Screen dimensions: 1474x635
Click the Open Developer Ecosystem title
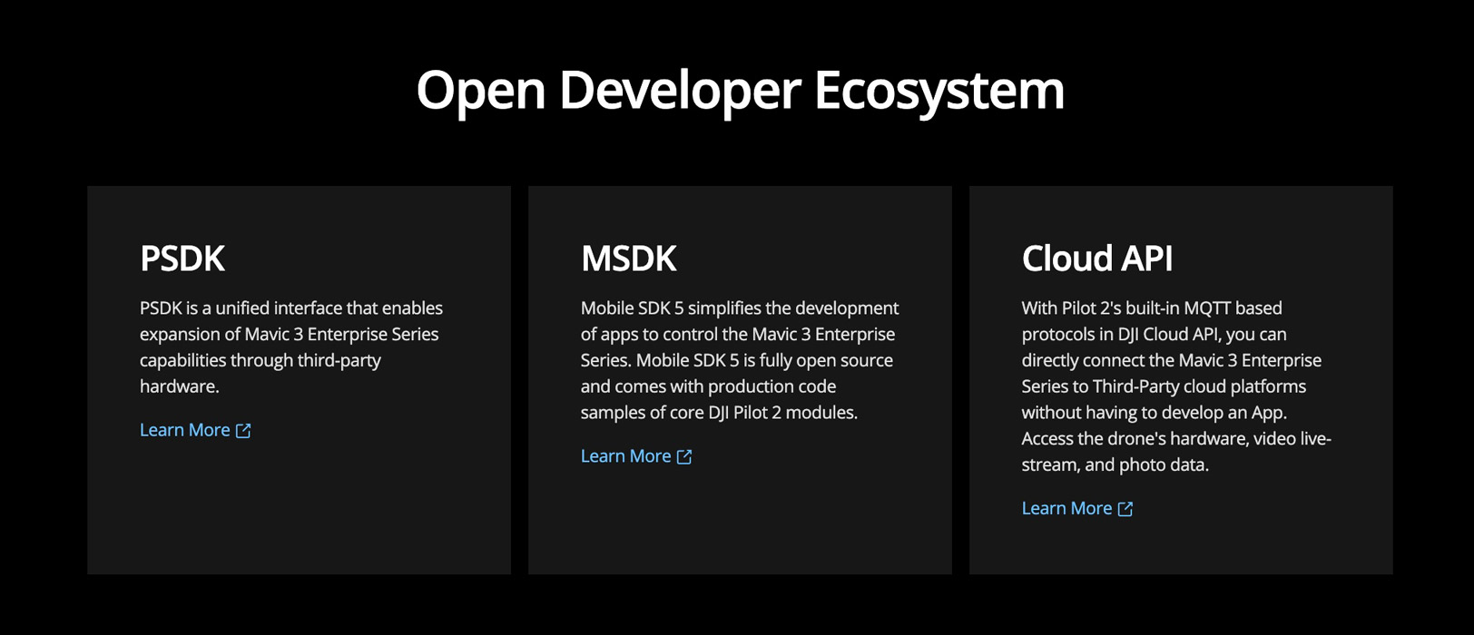pos(740,90)
